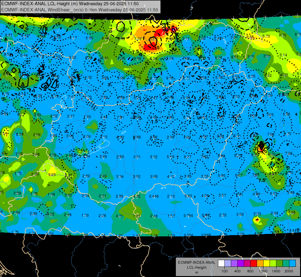Click the legend tick label 2000

pyautogui.click(x=289, y=271)
